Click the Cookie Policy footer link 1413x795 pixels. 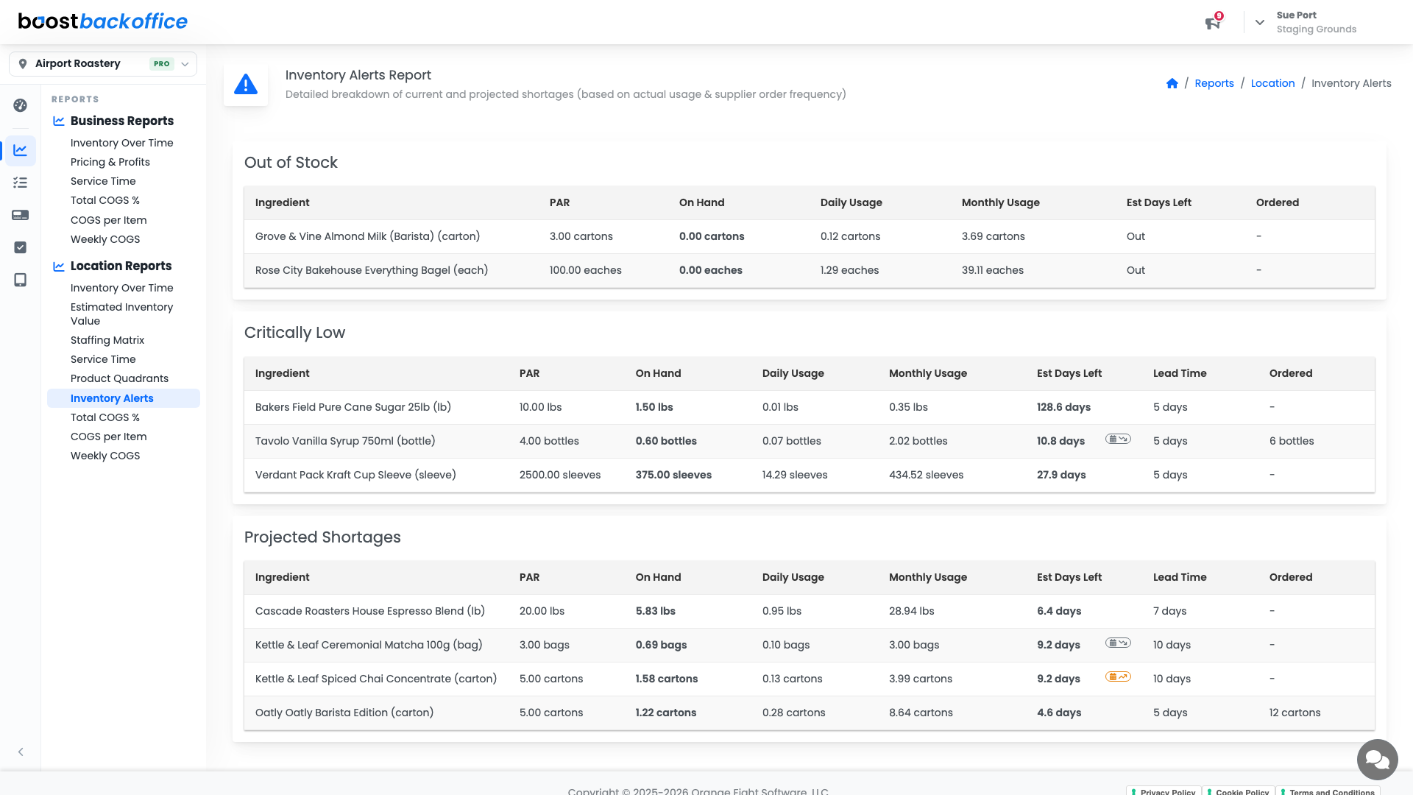click(x=1238, y=792)
